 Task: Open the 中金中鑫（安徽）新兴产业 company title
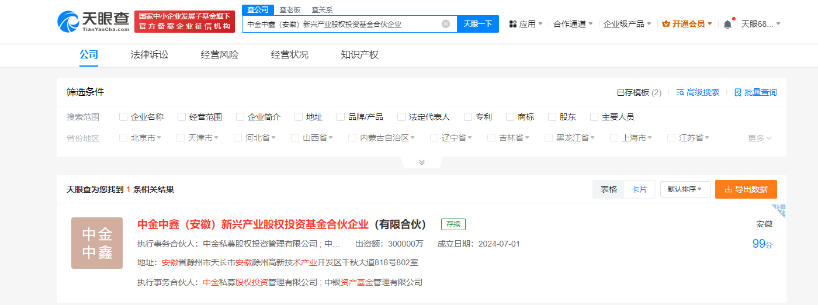283,224
